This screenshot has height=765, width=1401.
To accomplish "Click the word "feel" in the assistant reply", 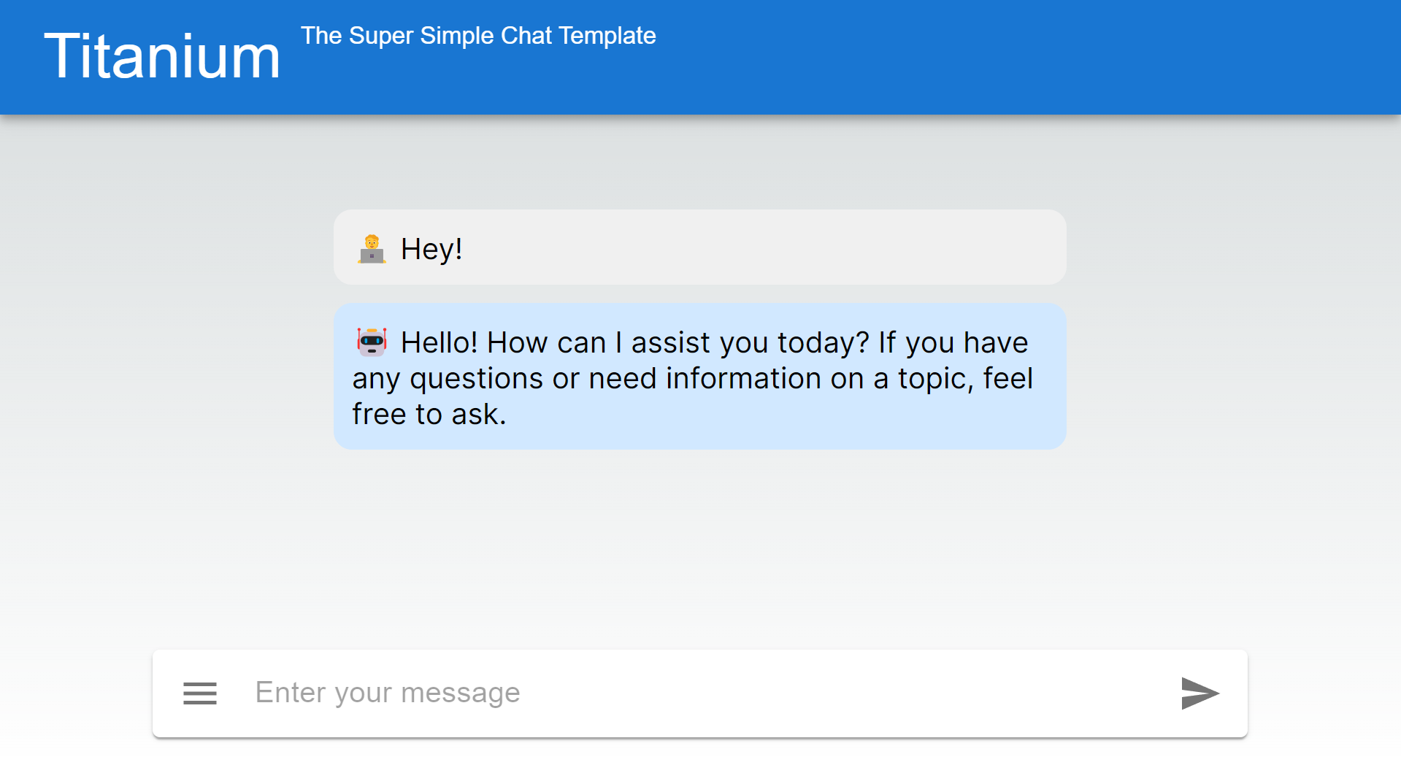I will pos(1007,379).
